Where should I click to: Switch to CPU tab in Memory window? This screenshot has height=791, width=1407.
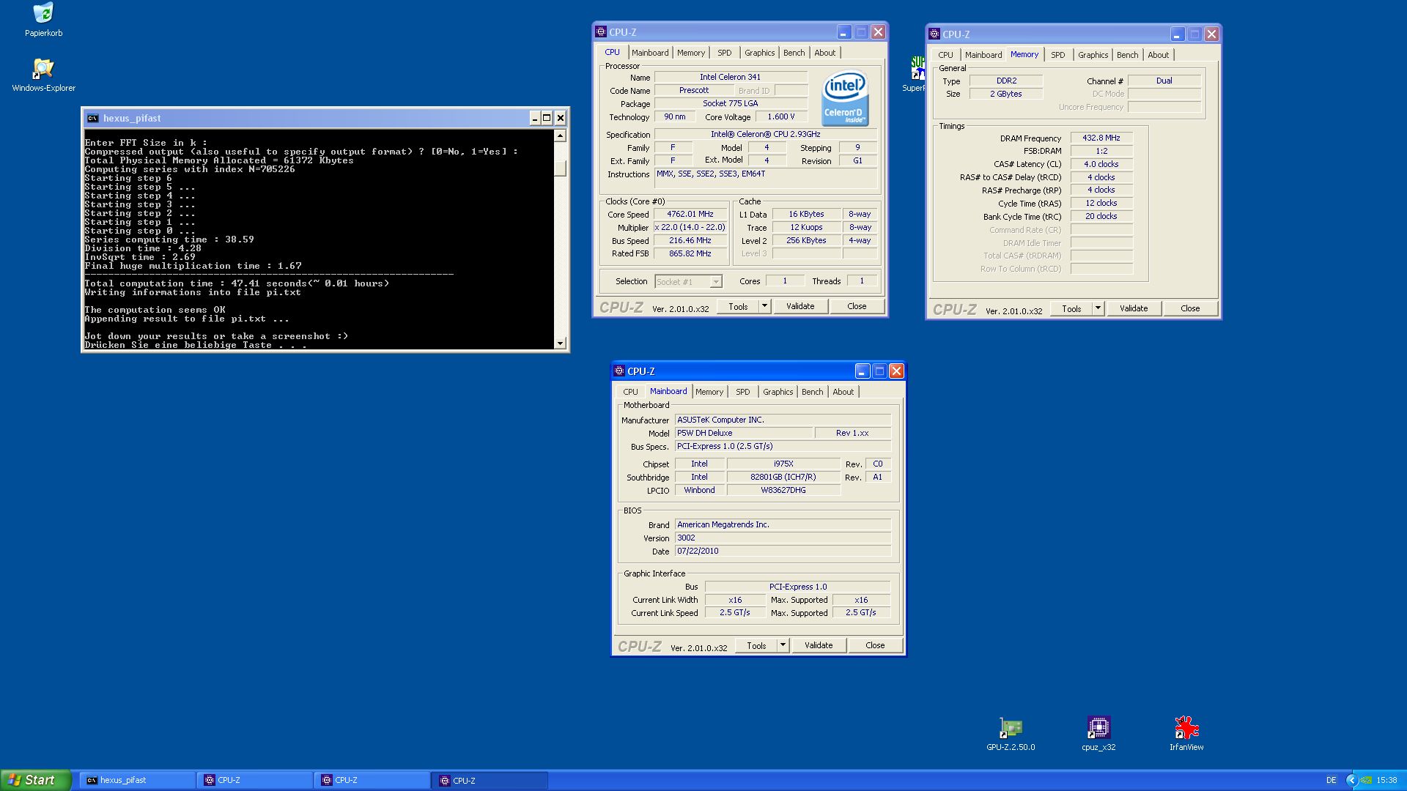click(945, 55)
